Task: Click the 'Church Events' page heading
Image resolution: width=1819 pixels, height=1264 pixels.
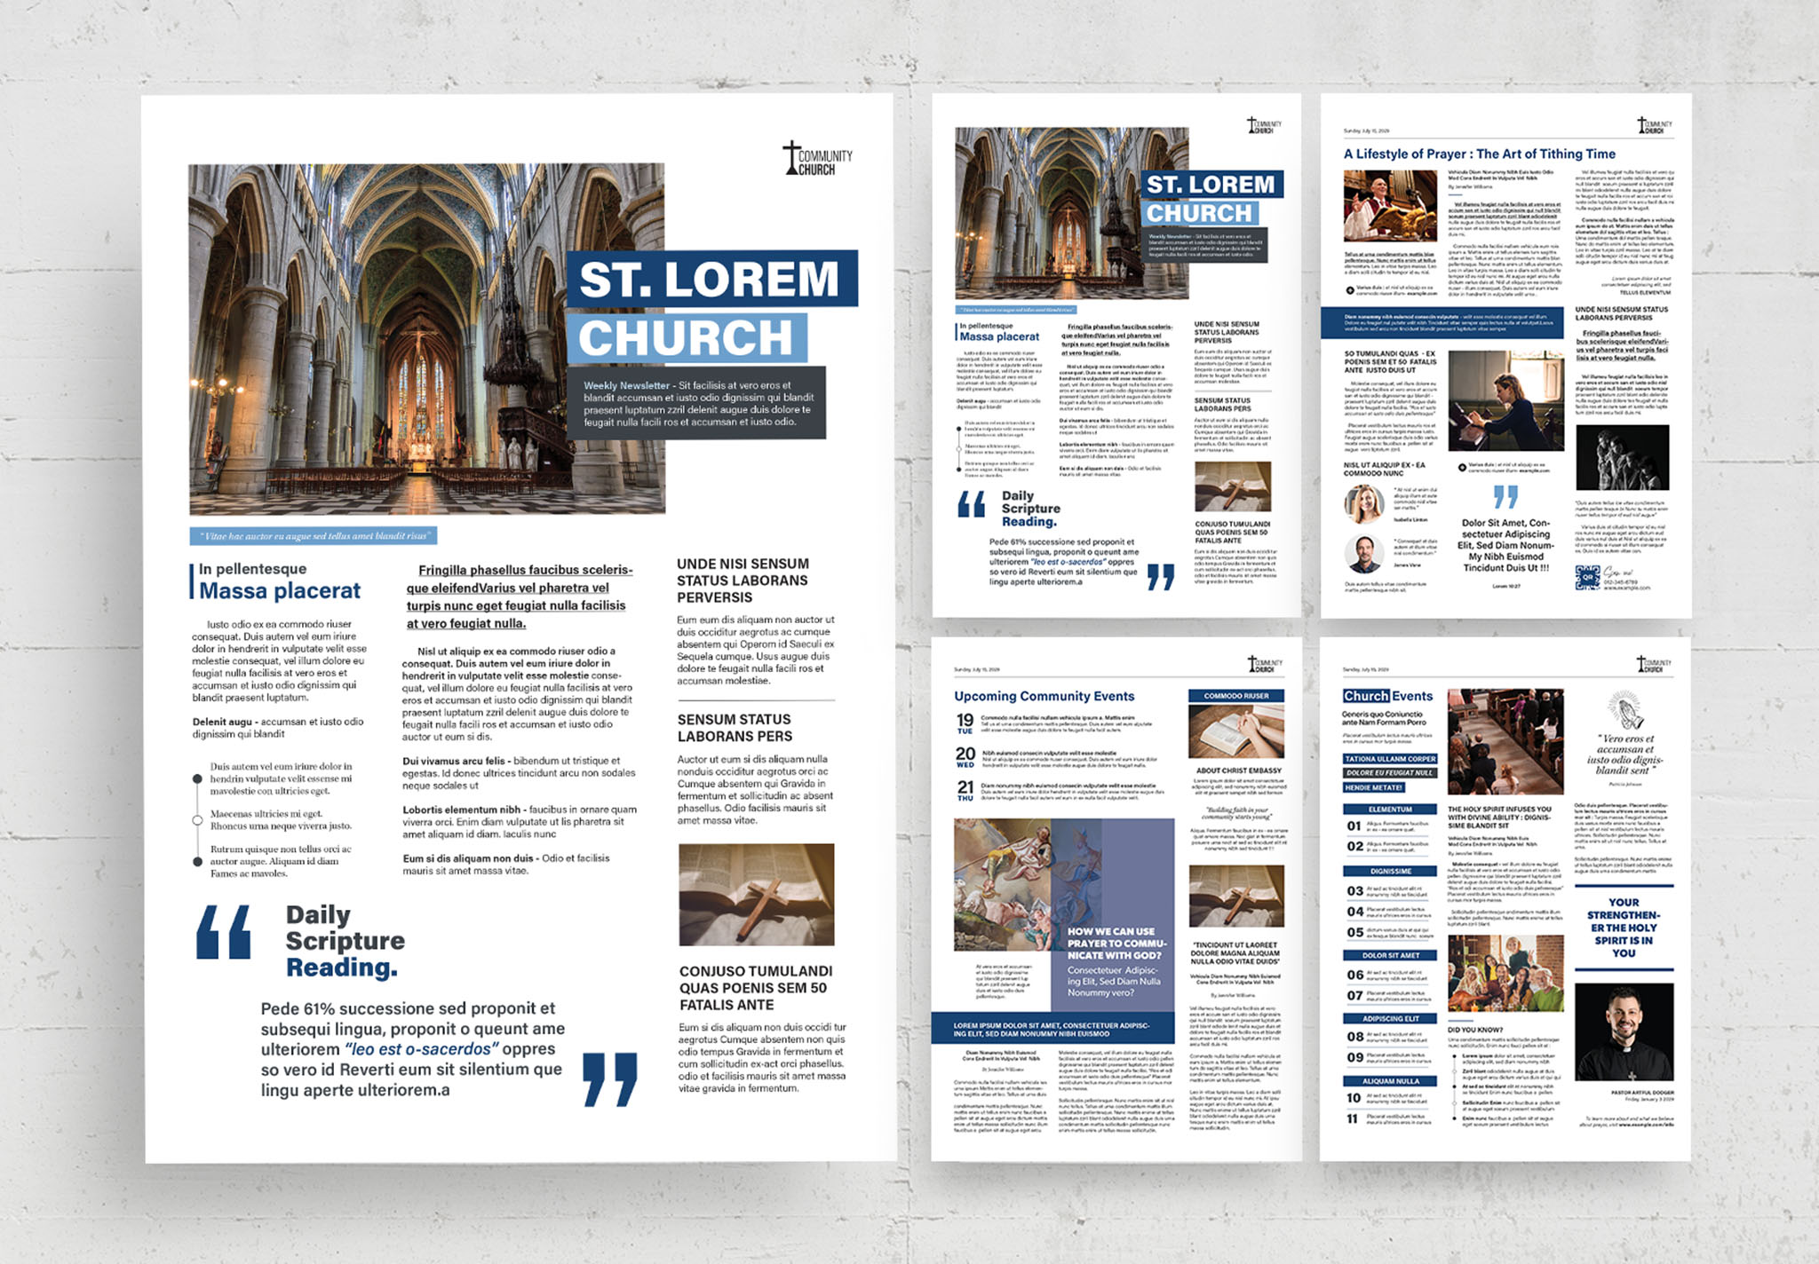Action: pos(1388,696)
